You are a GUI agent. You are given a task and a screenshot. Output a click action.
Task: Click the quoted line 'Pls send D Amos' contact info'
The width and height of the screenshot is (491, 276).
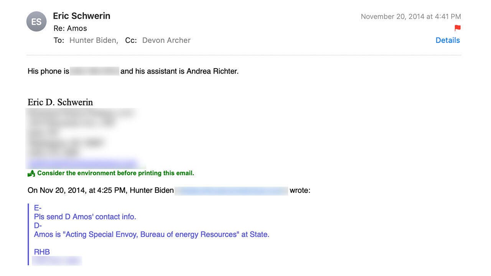[x=85, y=217]
